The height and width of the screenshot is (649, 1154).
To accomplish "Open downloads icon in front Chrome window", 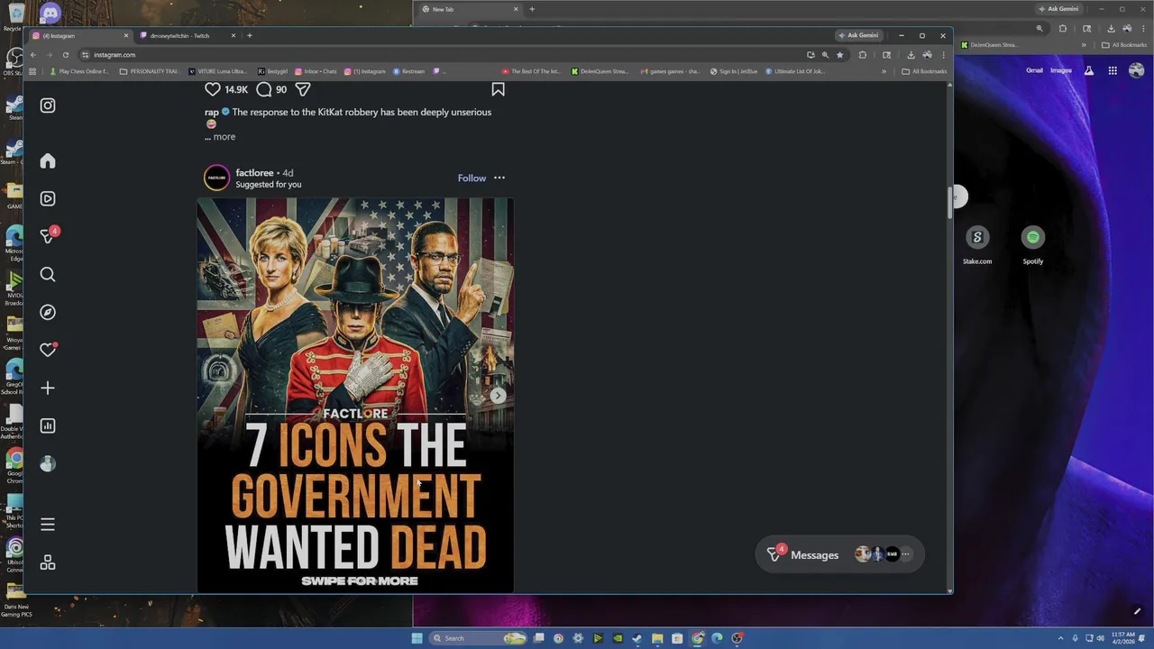I will coord(911,54).
